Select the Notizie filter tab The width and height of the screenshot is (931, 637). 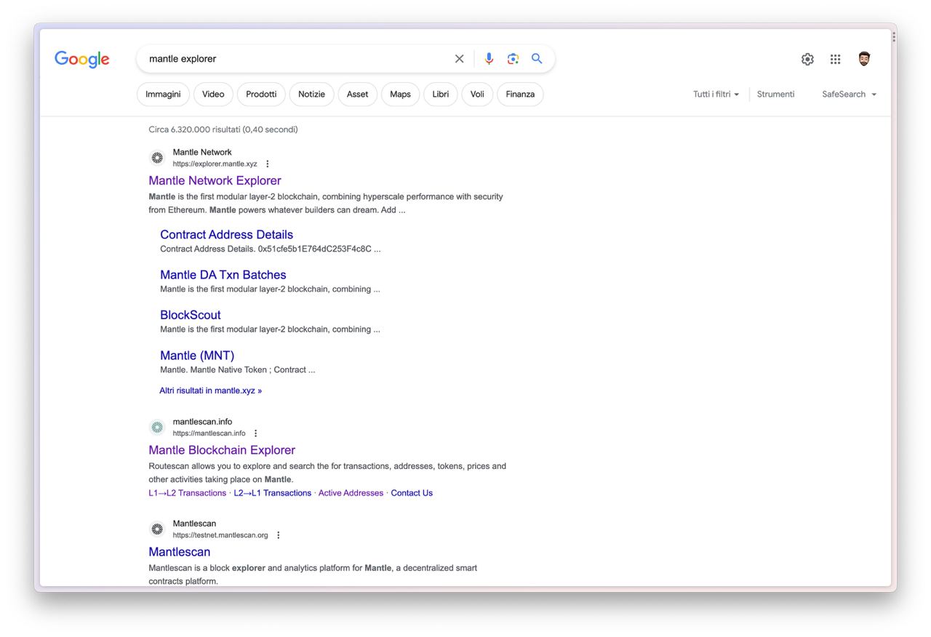(311, 95)
